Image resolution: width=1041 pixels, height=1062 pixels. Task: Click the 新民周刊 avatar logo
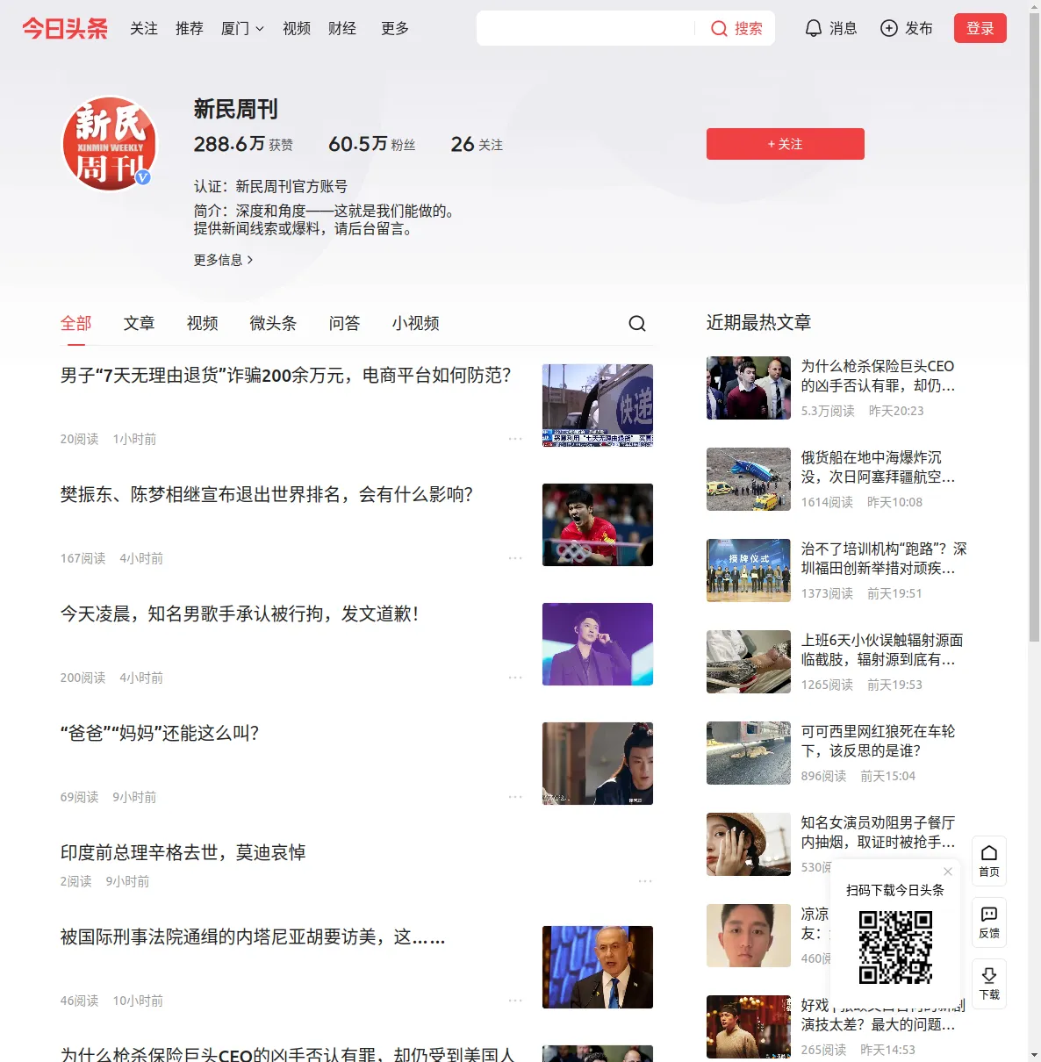pyautogui.click(x=109, y=143)
